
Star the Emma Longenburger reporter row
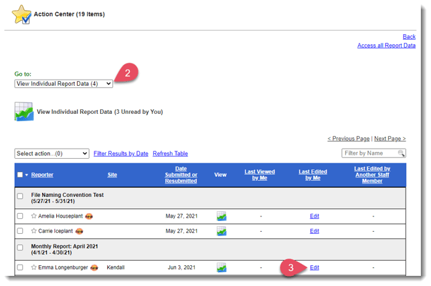pos(34,267)
